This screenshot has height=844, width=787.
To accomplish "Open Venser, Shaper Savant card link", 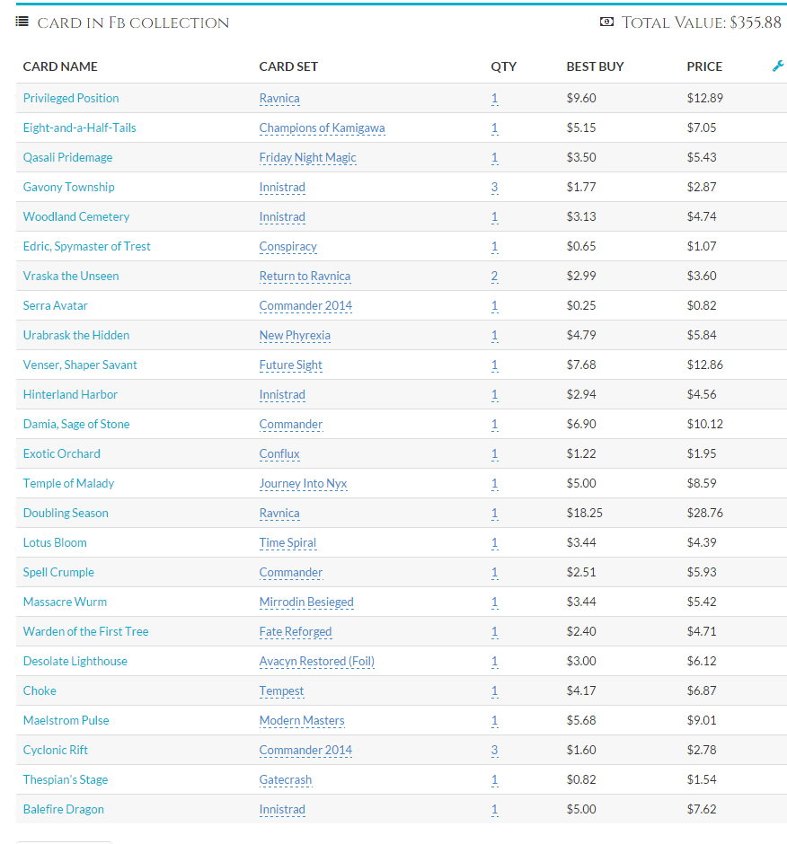I will pos(80,365).
